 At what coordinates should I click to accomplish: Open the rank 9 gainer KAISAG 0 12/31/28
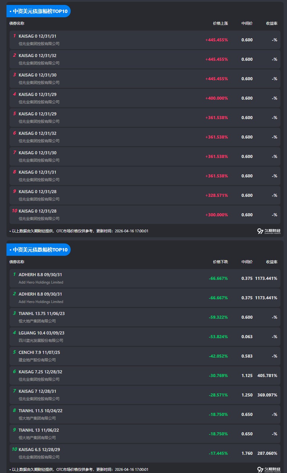tap(37, 192)
